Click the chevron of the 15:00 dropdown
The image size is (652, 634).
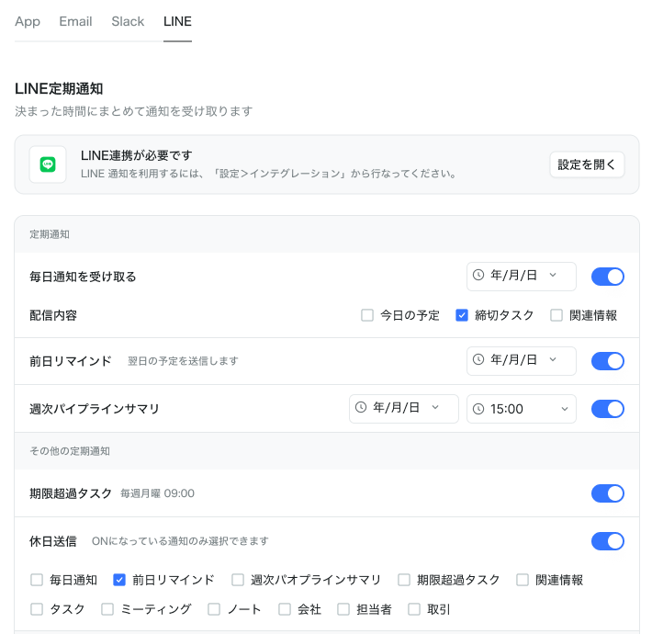(565, 409)
